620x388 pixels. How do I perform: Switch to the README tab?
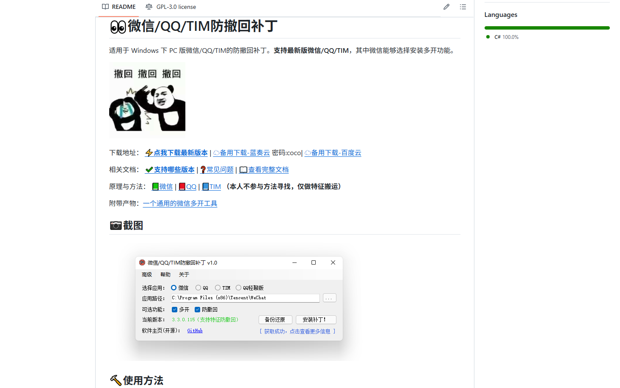click(119, 7)
